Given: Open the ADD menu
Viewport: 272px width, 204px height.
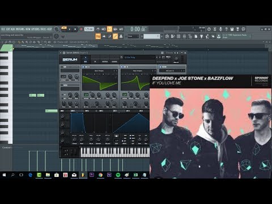Looking at the screenshot, I should coord(13,29).
